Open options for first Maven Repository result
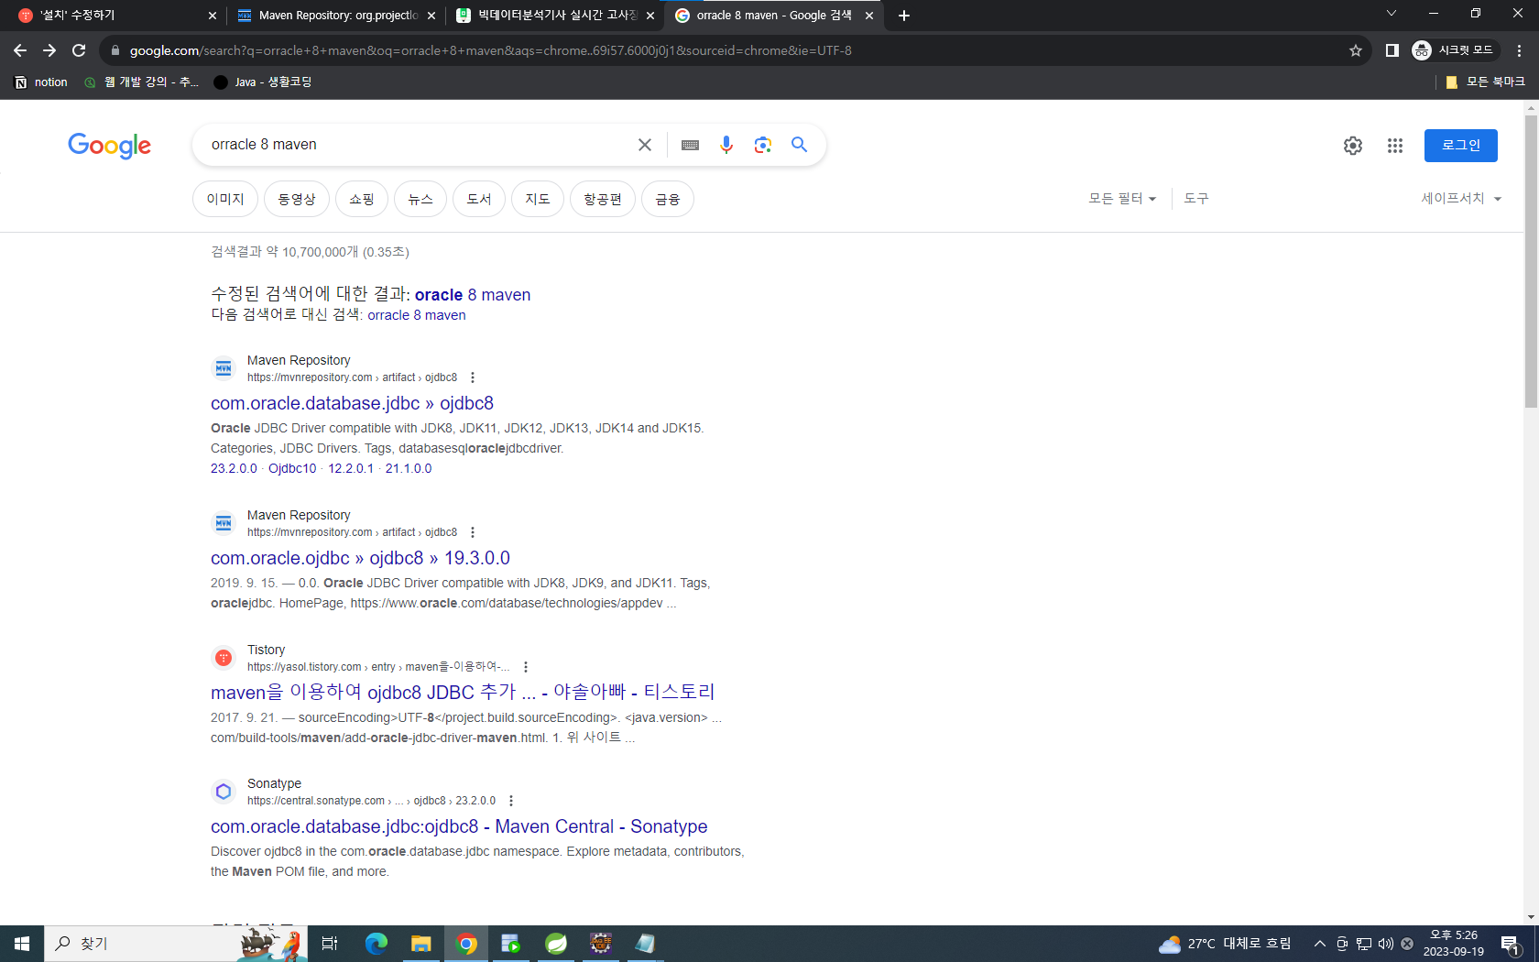The height and width of the screenshot is (962, 1539). point(473,377)
